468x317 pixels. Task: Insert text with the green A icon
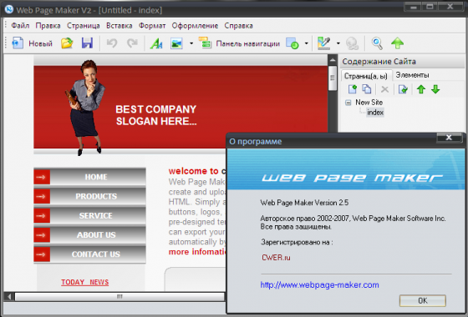coord(156,43)
